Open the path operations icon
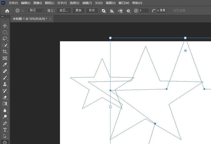Viewport: 211px width, 144px height. click(104, 11)
